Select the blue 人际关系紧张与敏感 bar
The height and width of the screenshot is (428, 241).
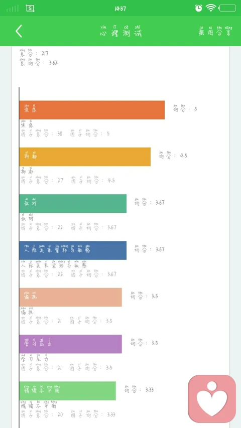(x=73, y=250)
